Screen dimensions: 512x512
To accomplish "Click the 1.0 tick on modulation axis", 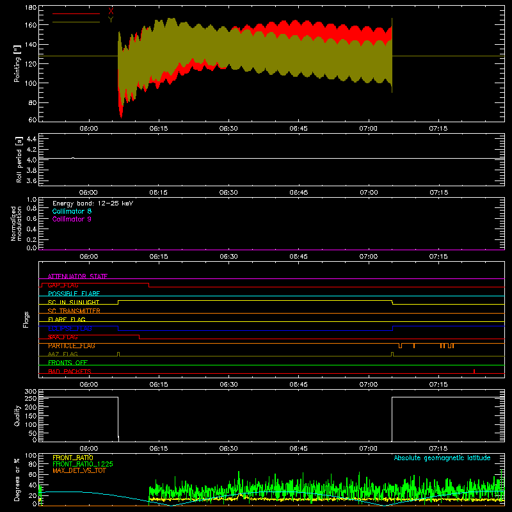I will [31, 200].
